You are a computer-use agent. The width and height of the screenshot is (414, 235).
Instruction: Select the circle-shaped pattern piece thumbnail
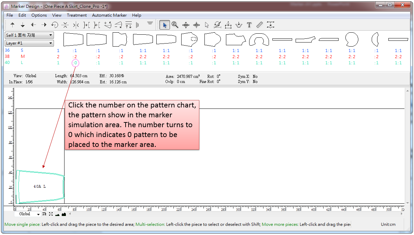point(352,39)
